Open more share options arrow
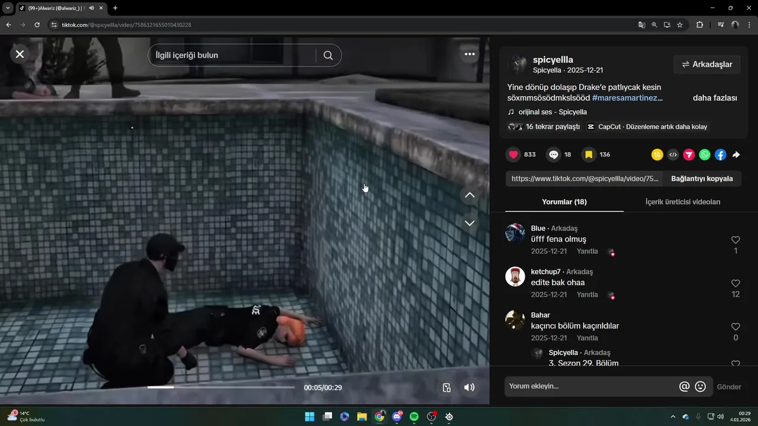The image size is (758, 426). click(736, 154)
